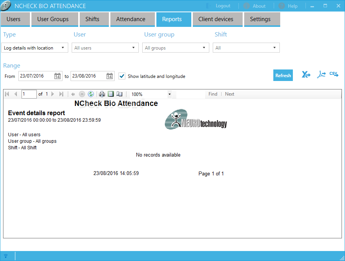Export report to CSV
This screenshot has height=261, width=345.
pos(334,74)
